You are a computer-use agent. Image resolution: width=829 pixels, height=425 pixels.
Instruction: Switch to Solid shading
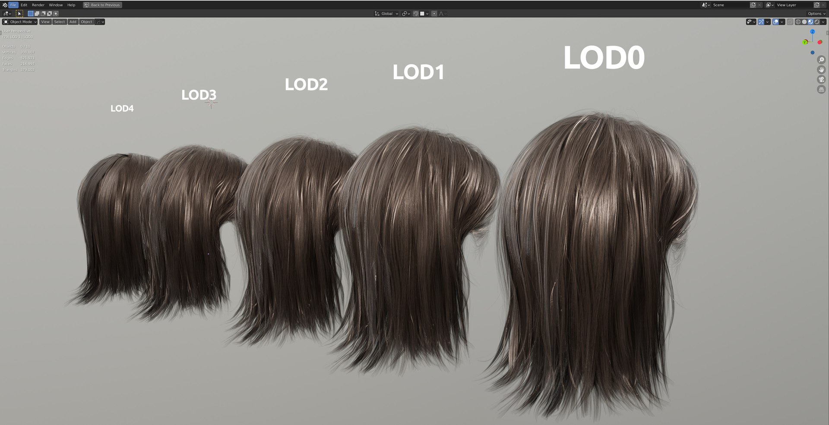[x=804, y=22]
